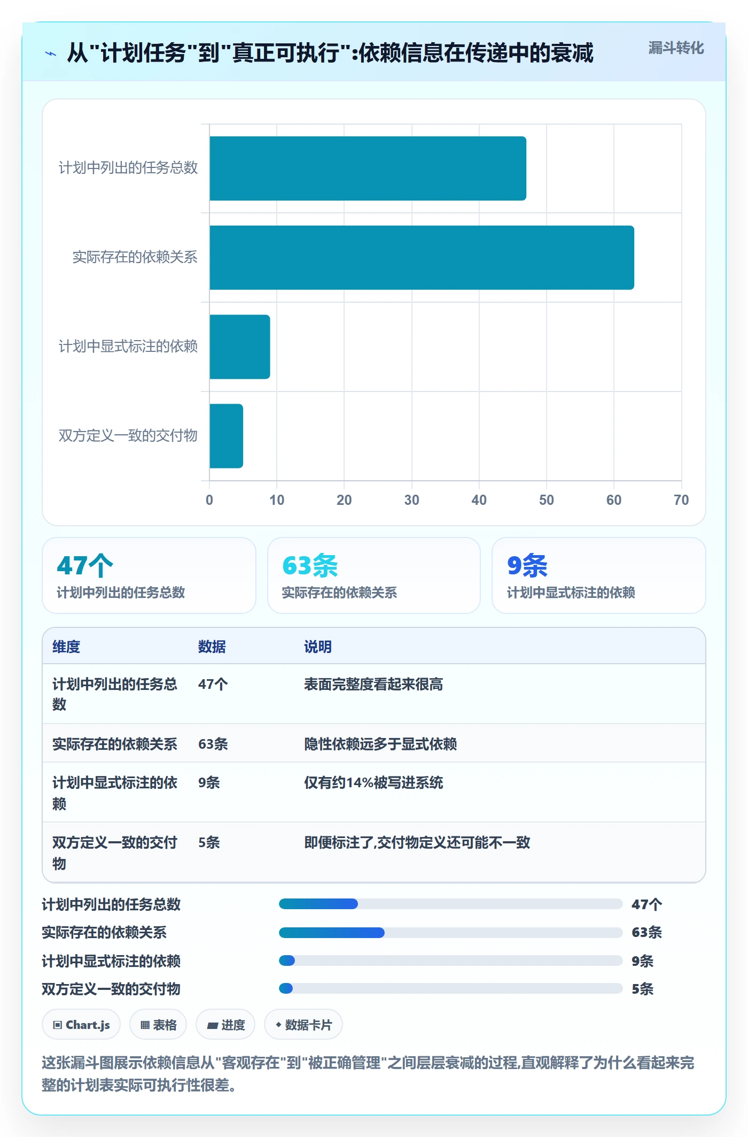748x1137 pixels.
Task: Click the chart axis label 实际存在的依赖关系
Action: click(x=135, y=257)
